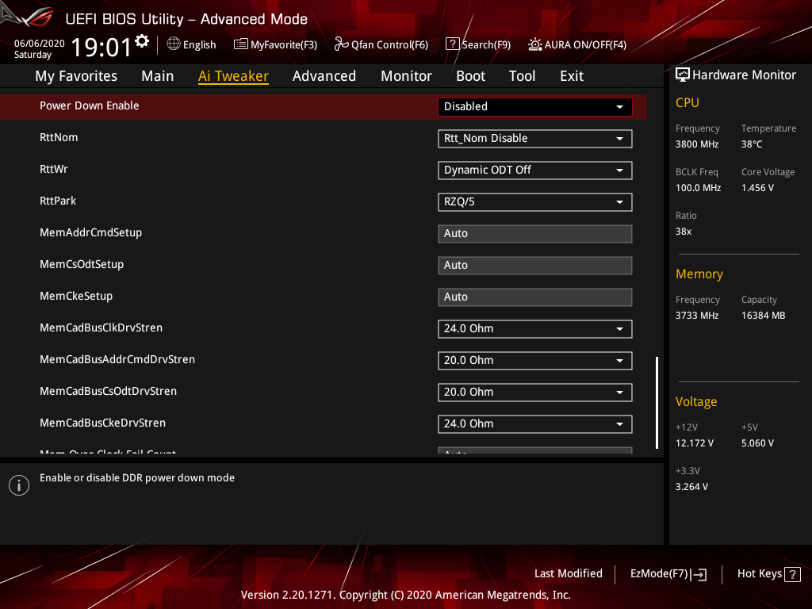Click the Hot Keys question mark icon
Screen dimensions: 812x609
[x=792, y=574]
